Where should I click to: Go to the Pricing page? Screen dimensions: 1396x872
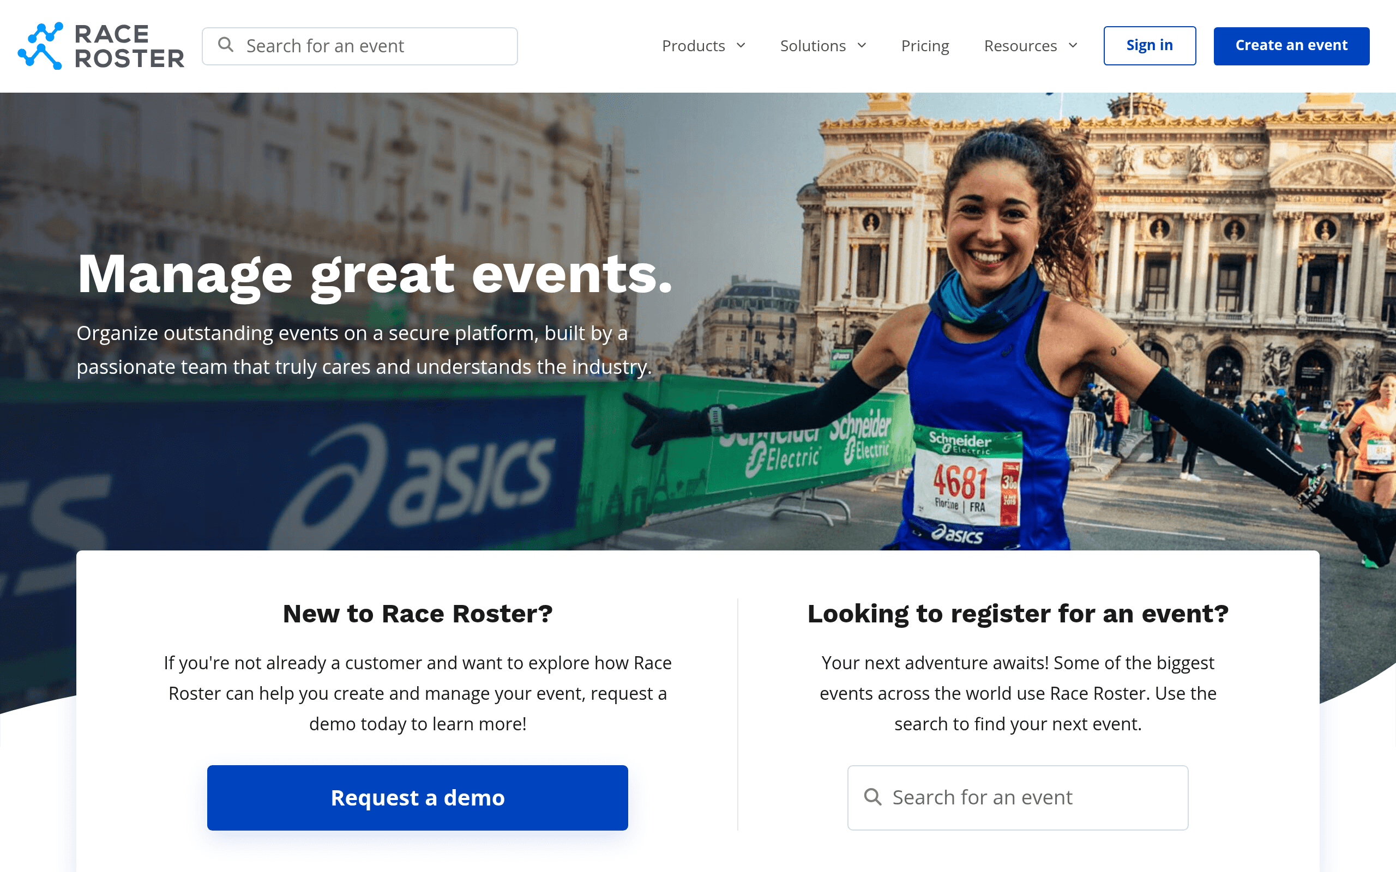click(x=925, y=46)
